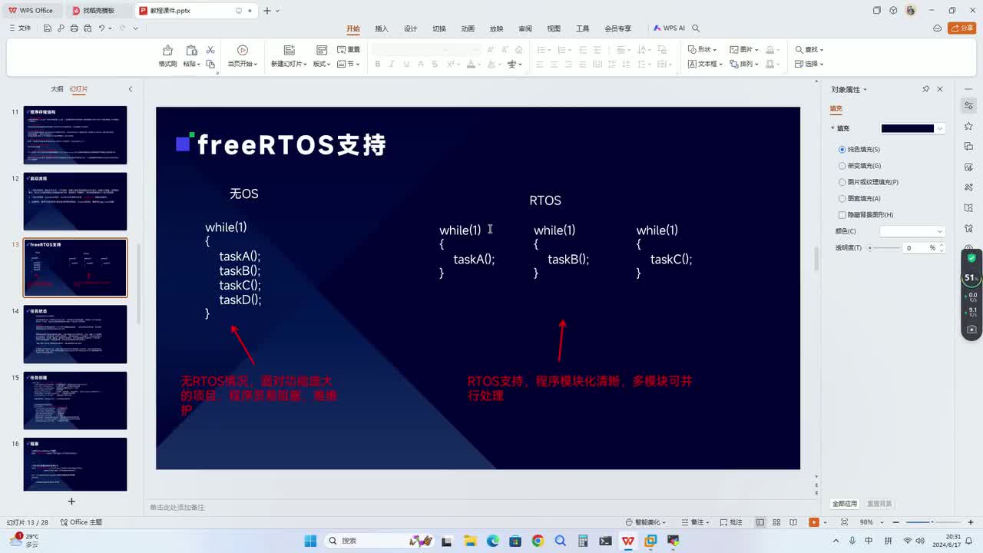Open the Review (审阅) ribbon tab
This screenshot has width=983, height=553.
(525, 28)
